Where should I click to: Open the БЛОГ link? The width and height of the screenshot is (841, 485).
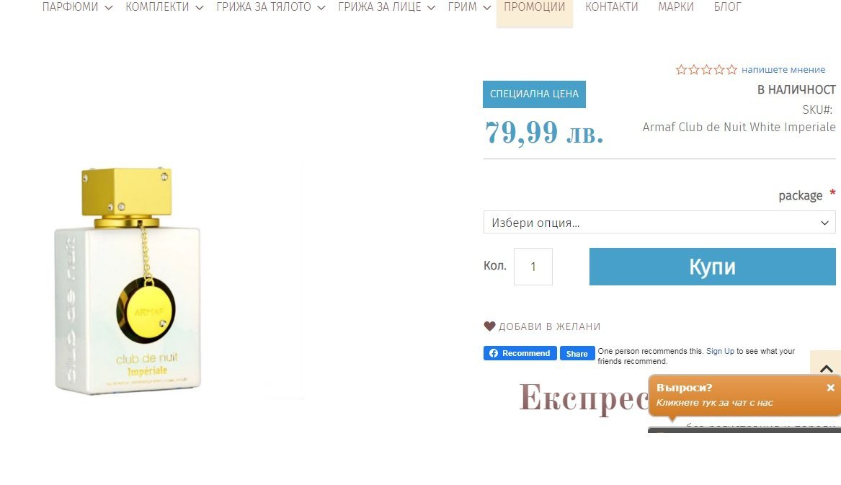tap(727, 7)
